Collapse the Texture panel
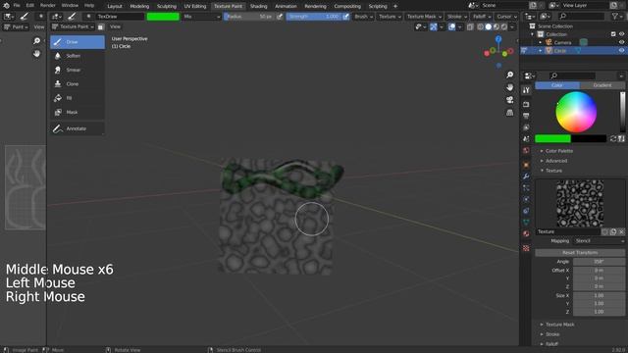 coord(553,171)
